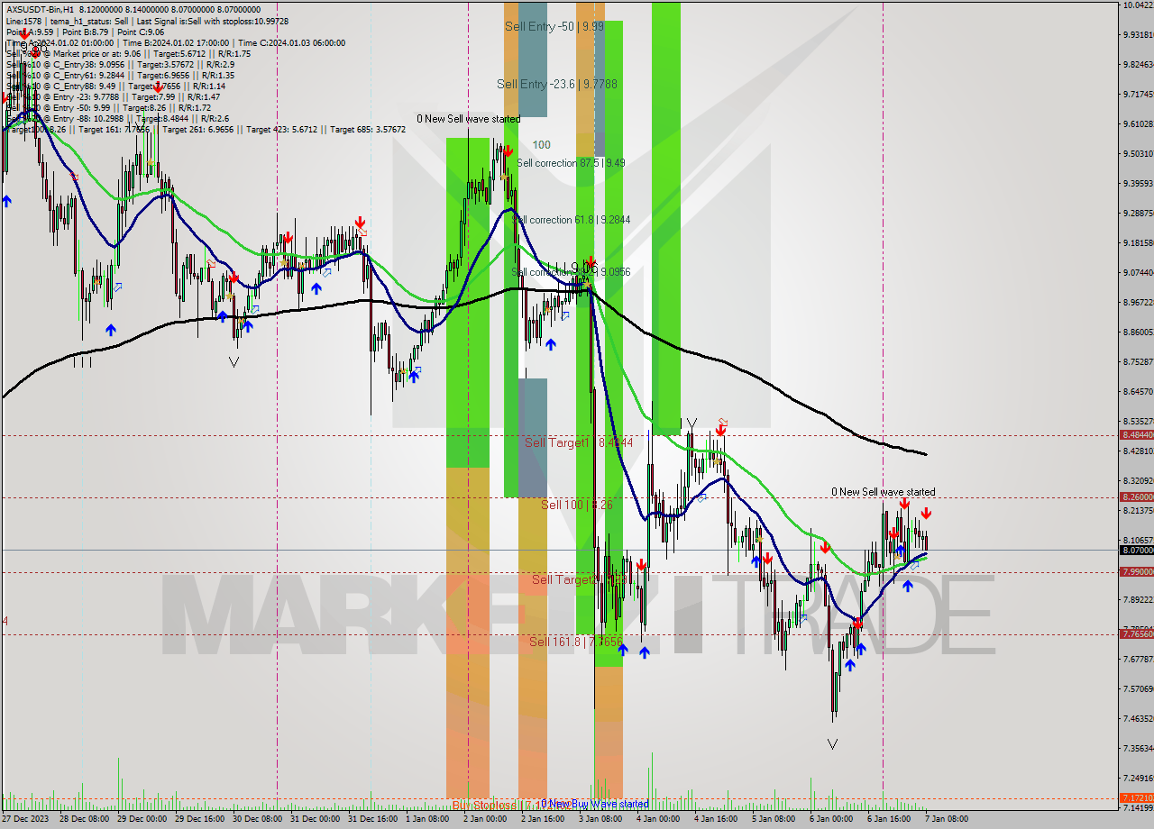1154x829 pixels.
Task: Select the 'Sell correction 87.5 | 9.49' label
Action: 571,163
